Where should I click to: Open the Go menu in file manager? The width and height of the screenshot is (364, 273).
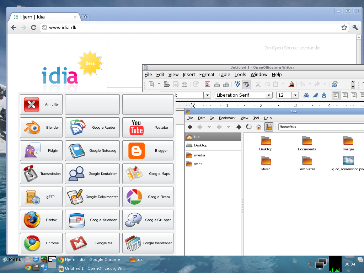(212, 118)
